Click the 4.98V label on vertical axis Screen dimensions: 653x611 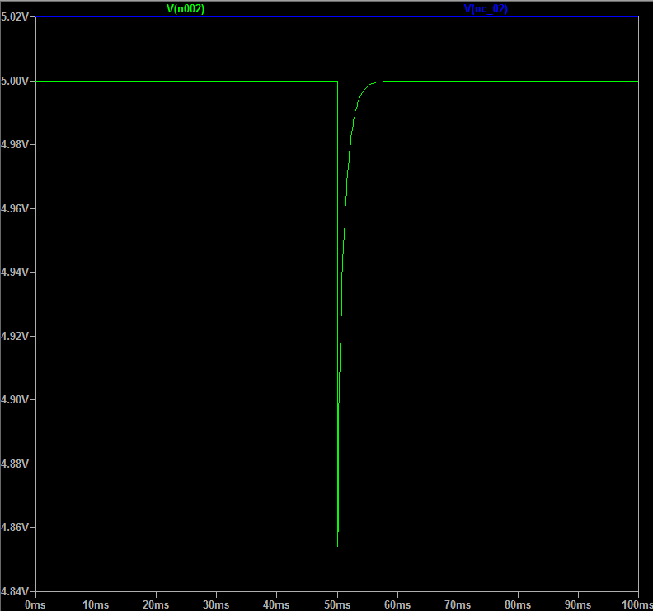pos(15,144)
